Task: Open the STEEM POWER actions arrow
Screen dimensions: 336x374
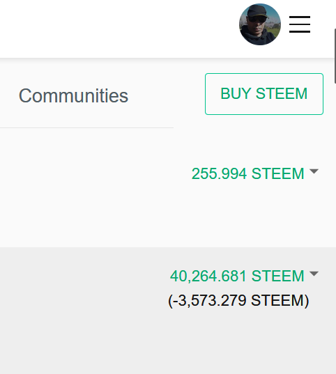Action: (314, 274)
